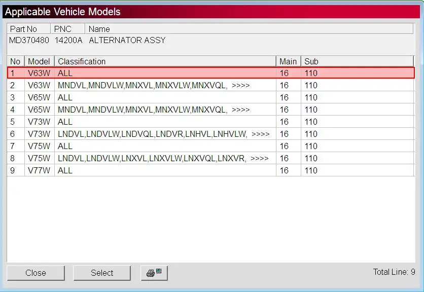Click the Name column header
Screen dimensions: 424x292
(250, 29)
